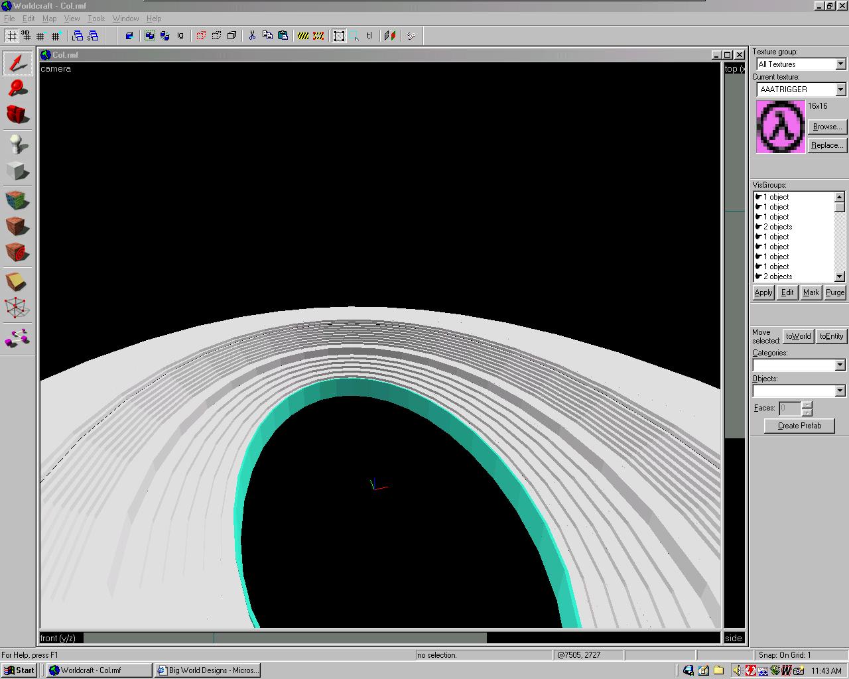Open the Current texture AAATRIGGER dropdown
849x679 pixels.
(x=840, y=90)
